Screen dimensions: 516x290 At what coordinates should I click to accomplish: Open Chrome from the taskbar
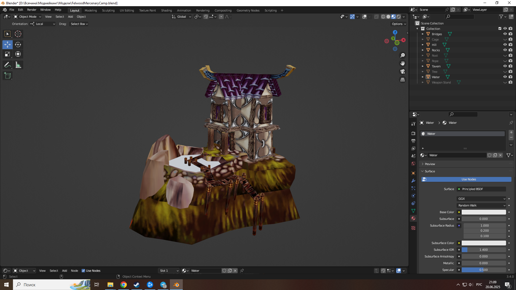124,285
